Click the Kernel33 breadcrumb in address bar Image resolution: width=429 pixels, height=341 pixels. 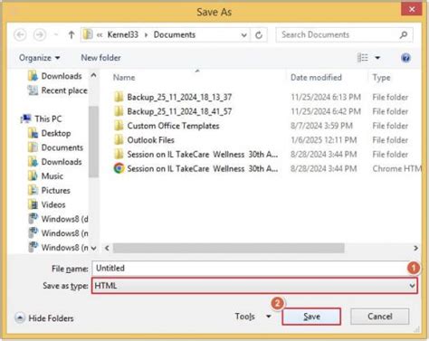[x=123, y=34]
